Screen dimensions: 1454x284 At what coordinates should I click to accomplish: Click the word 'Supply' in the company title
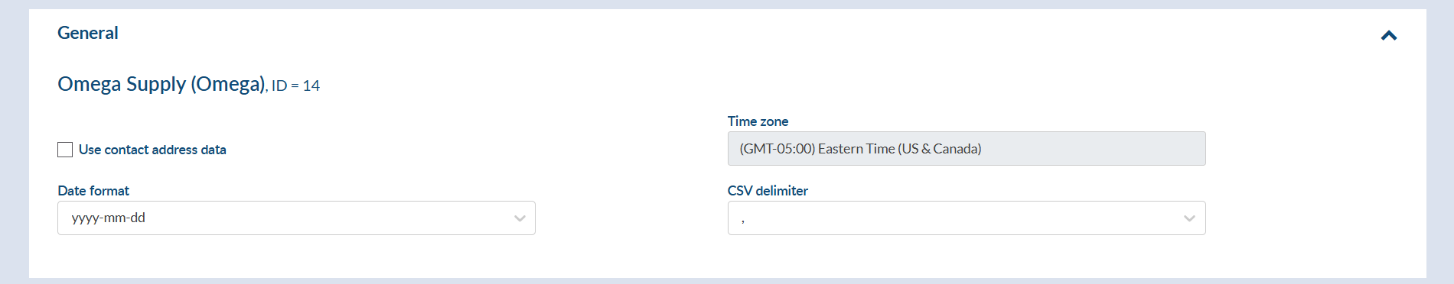(x=156, y=84)
